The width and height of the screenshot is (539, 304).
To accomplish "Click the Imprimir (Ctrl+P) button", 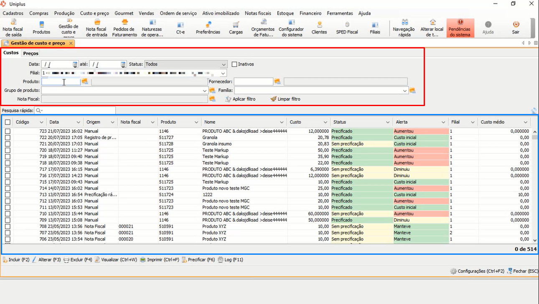I will tap(160, 260).
